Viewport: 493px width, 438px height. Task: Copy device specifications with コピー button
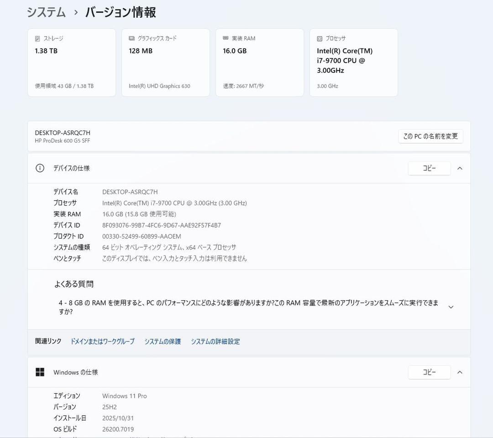coord(429,168)
